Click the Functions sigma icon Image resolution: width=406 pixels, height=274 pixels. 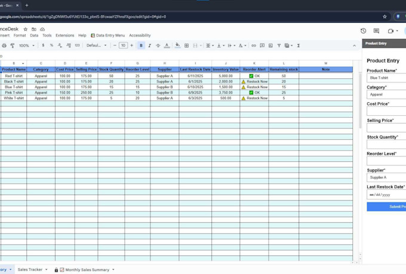point(299,45)
